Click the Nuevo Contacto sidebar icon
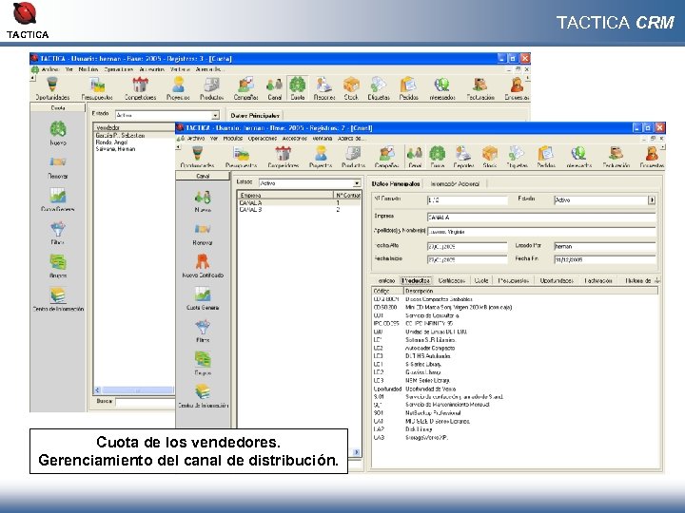 pos(203,263)
